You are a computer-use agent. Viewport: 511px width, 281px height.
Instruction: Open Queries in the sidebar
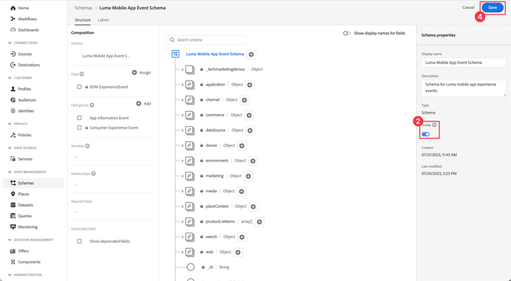[25, 216]
